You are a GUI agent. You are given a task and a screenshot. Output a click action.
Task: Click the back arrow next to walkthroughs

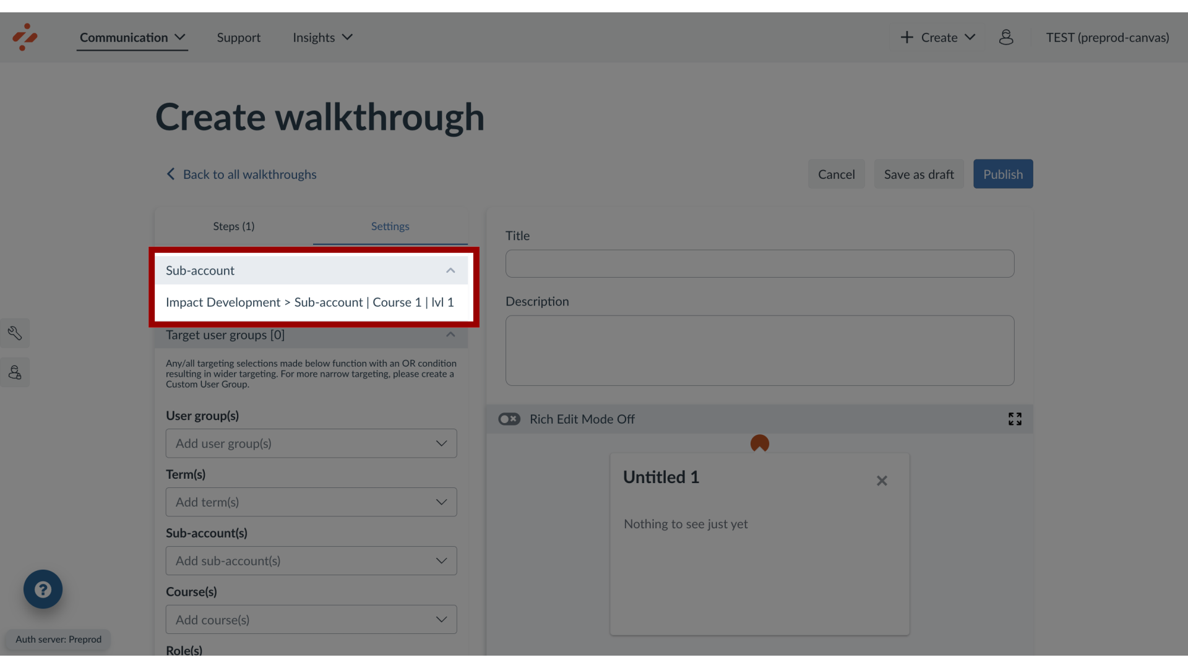pyautogui.click(x=171, y=174)
